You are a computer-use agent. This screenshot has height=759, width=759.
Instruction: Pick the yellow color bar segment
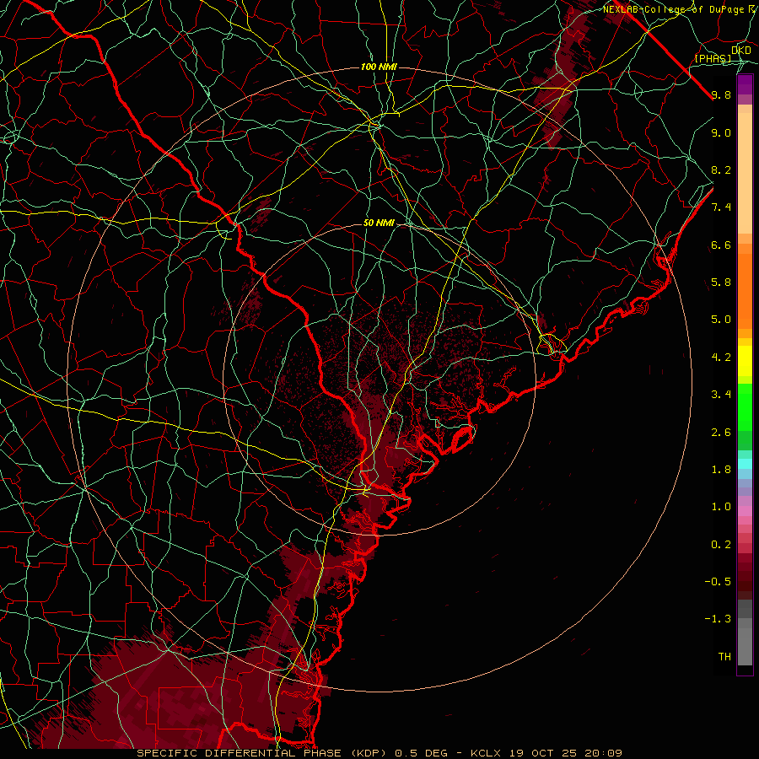tap(745, 361)
